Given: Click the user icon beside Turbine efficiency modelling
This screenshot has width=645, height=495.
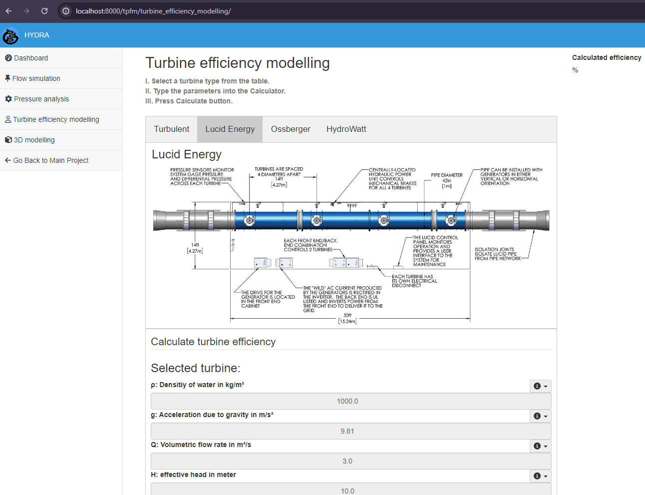Looking at the screenshot, I should (x=8, y=119).
